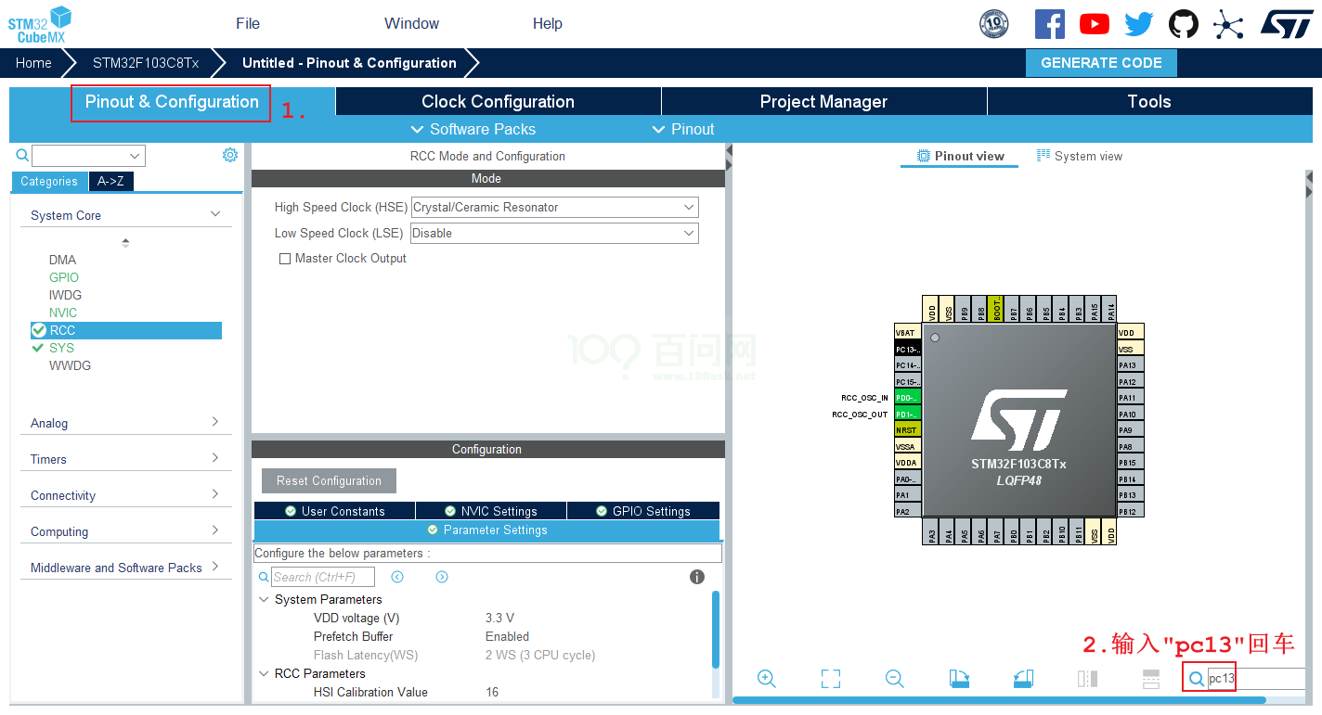The image size is (1322, 715).
Task: Open the GPIO Settings tab
Action: coord(643,511)
